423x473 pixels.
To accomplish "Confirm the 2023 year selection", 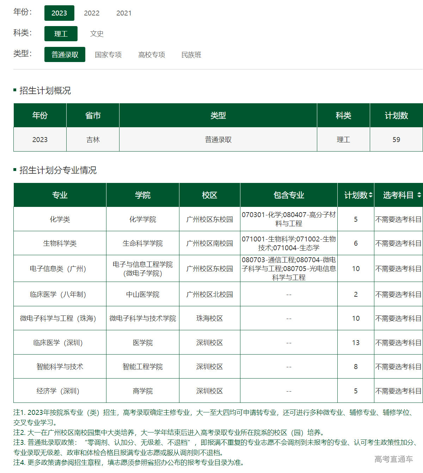I will (59, 13).
